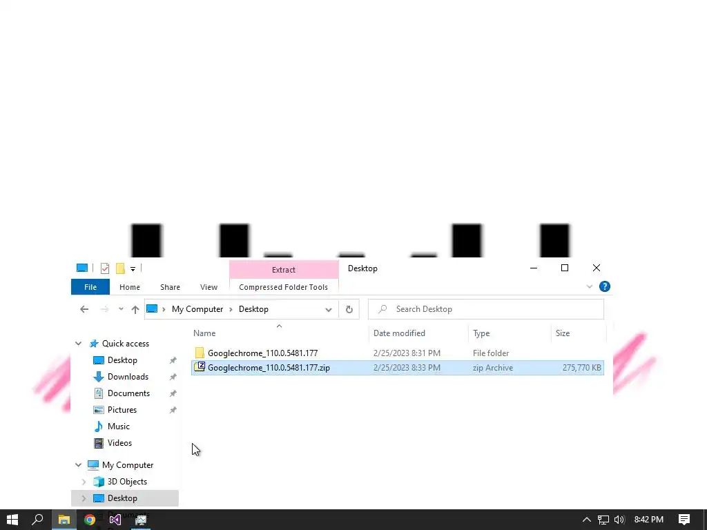The height and width of the screenshot is (530, 707).
Task: Click My Computer in the address bar
Action: (197, 309)
